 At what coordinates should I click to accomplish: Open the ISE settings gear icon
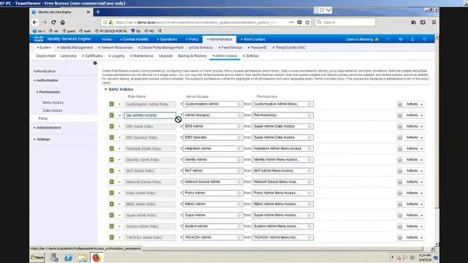(424, 39)
